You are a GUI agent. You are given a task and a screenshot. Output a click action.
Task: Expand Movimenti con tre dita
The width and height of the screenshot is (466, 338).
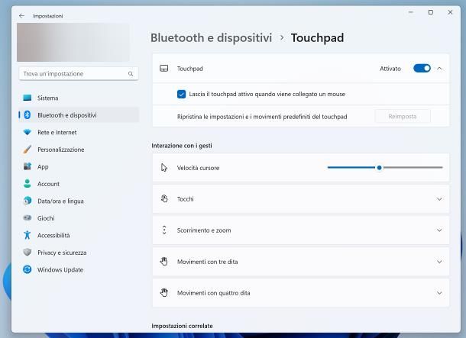(x=439, y=262)
